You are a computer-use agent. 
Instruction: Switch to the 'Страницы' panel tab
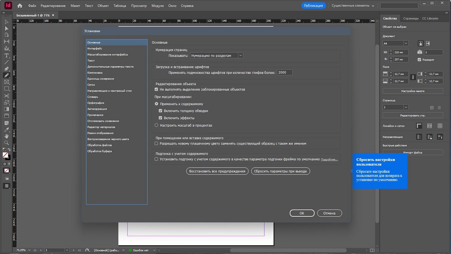tap(410, 18)
